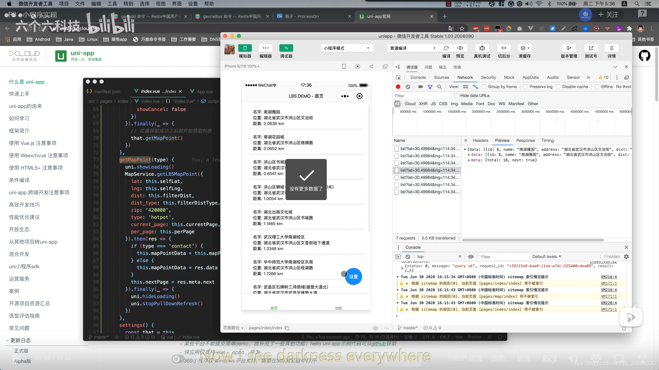659x370 pixels.
Task: Click the red network record button
Action: pos(398,87)
